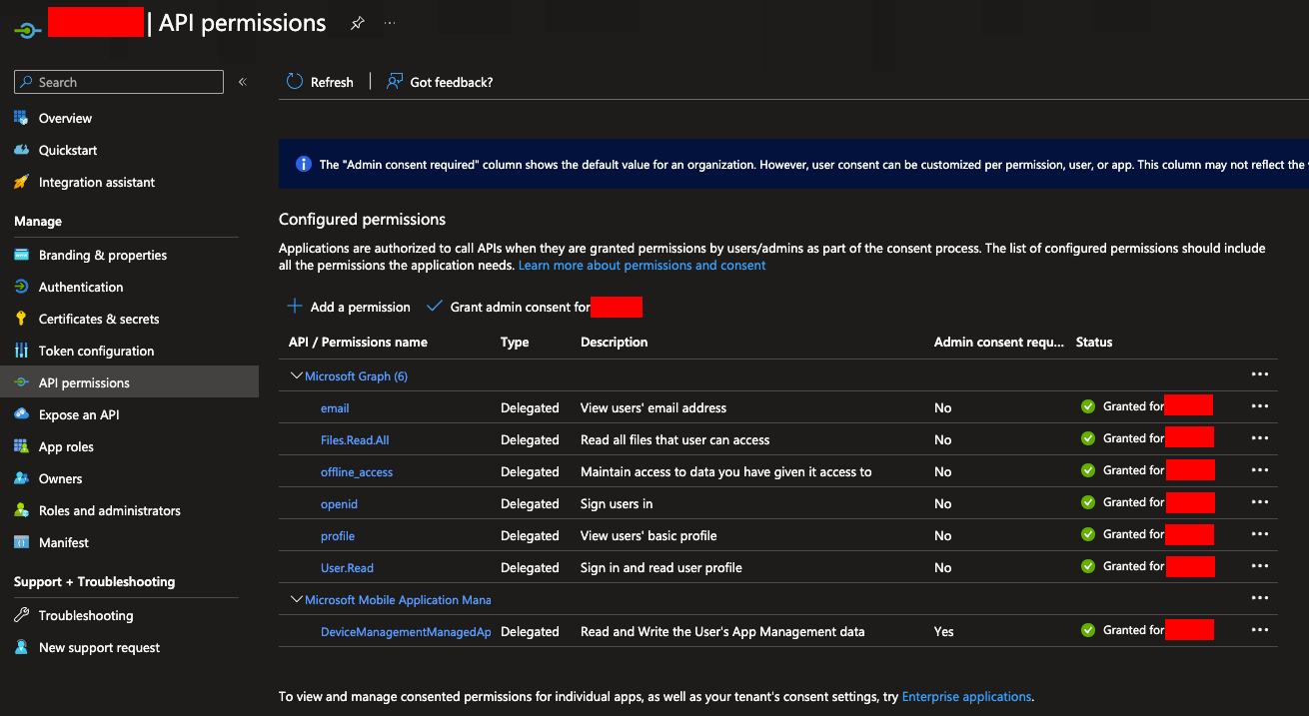This screenshot has width=1309, height=716.
Task: Click the Got feedback person icon
Action: tap(395, 82)
